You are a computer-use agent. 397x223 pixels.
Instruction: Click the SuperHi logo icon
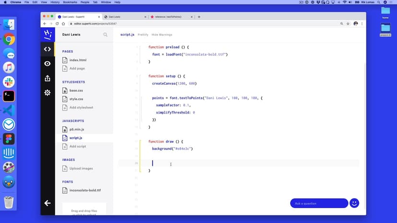pyautogui.click(x=47, y=34)
